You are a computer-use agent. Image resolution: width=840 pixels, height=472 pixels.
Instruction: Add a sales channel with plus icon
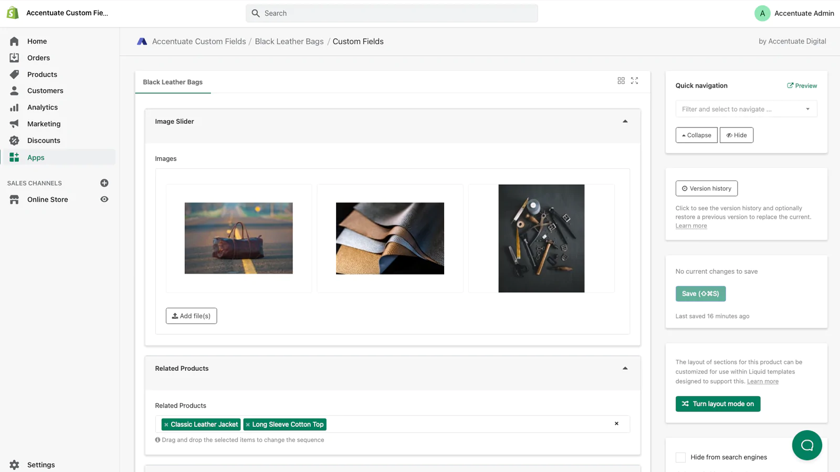104,183
